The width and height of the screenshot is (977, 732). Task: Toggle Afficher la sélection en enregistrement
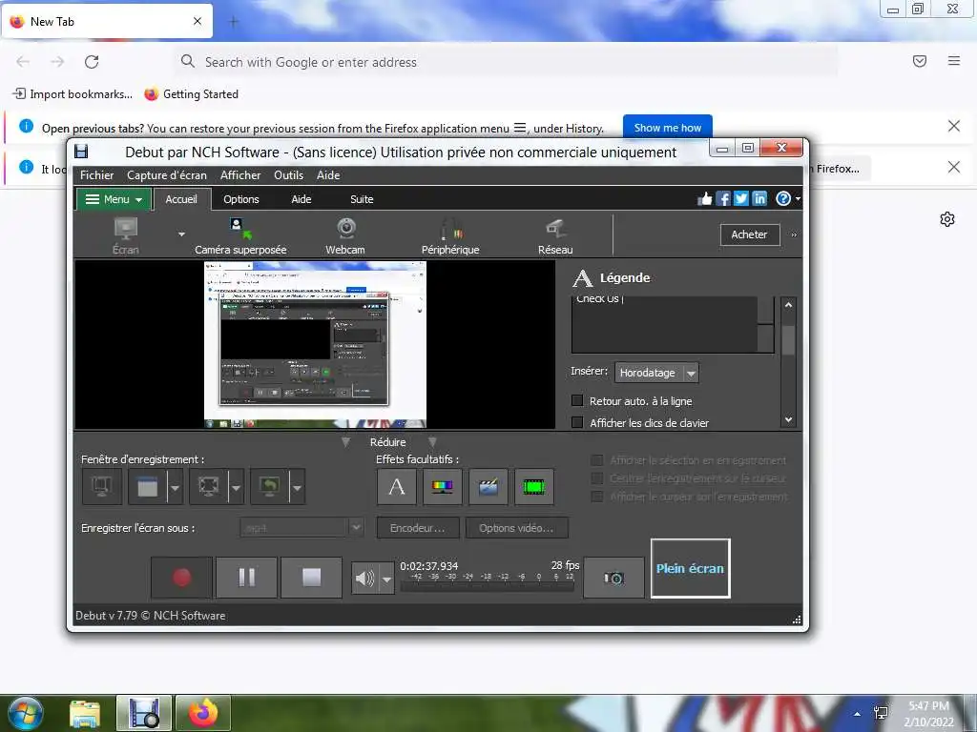[x=597, y=460]
